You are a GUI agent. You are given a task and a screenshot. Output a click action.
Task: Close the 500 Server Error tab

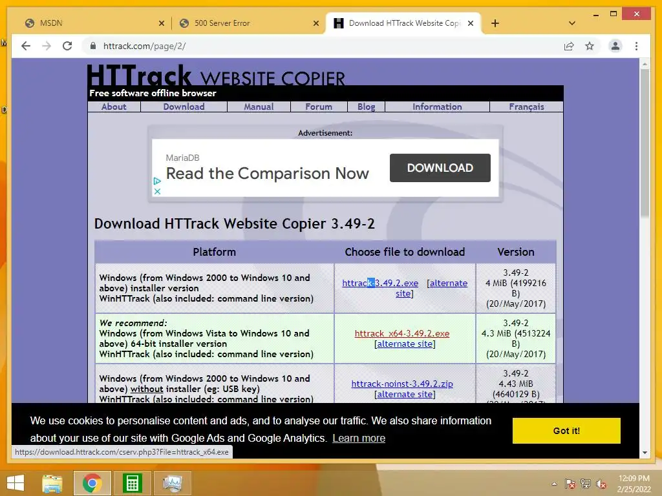(x=315, y=23)
